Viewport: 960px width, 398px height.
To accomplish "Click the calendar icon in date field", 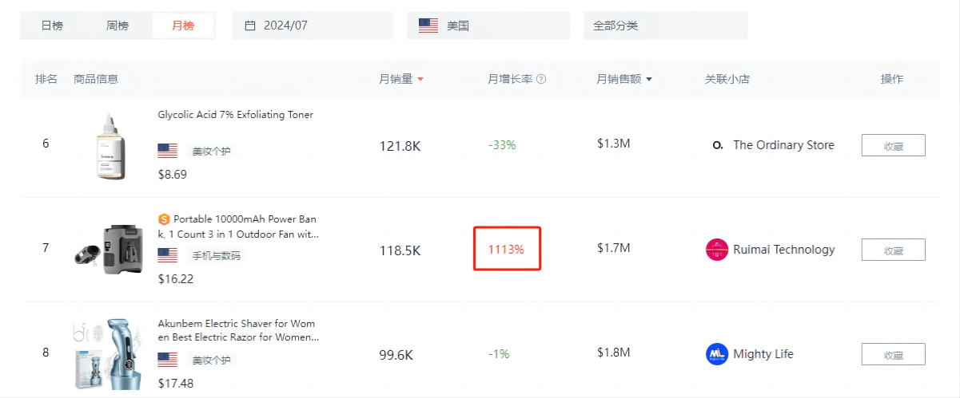I will click(x=250, y=26).
